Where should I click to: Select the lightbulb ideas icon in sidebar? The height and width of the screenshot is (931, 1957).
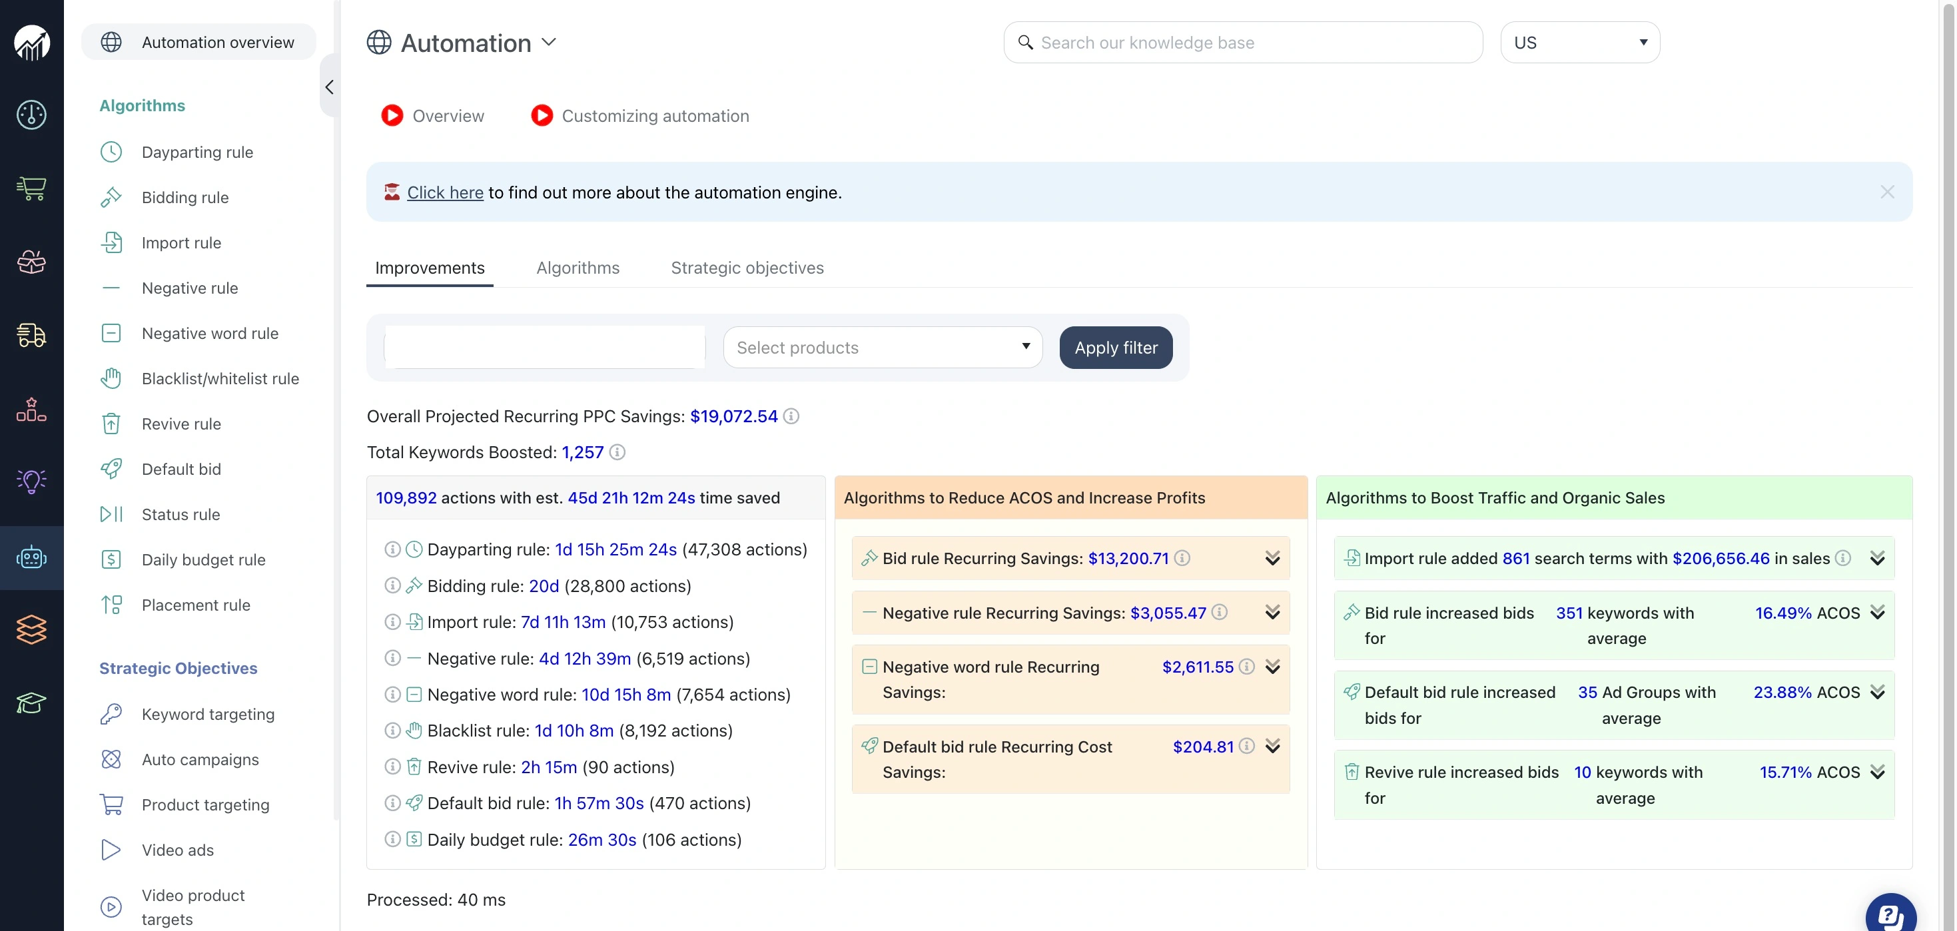(31, 481)
